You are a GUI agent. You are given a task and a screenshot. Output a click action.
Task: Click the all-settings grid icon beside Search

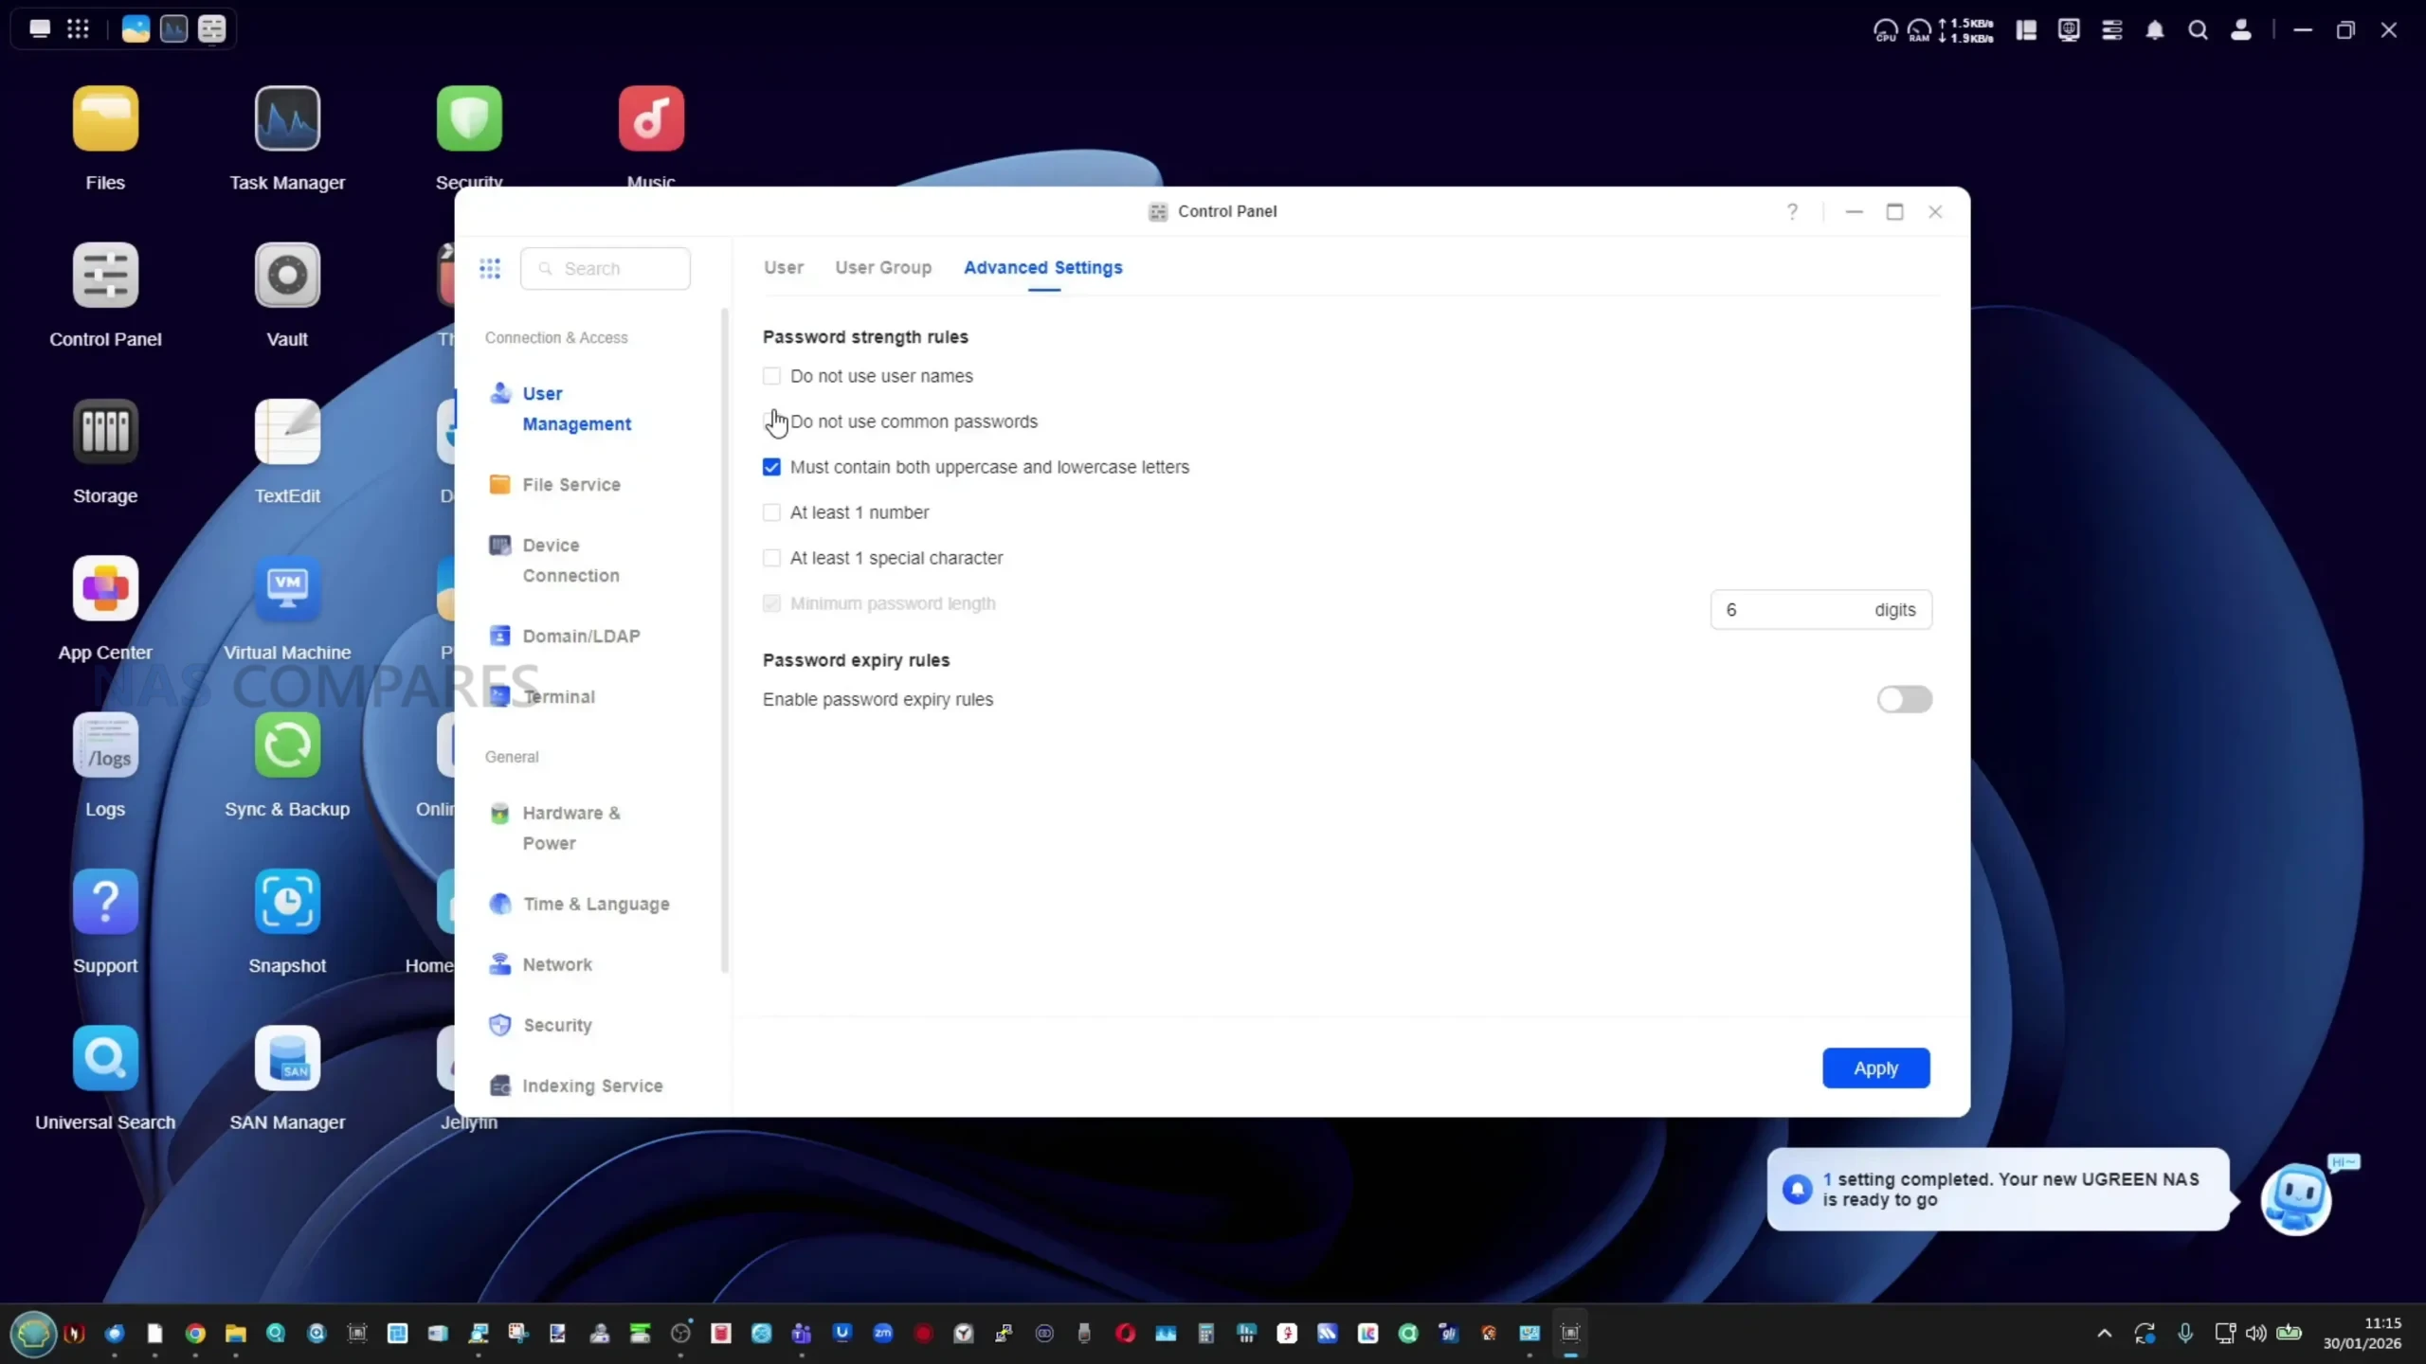click(x=490, y=269)
